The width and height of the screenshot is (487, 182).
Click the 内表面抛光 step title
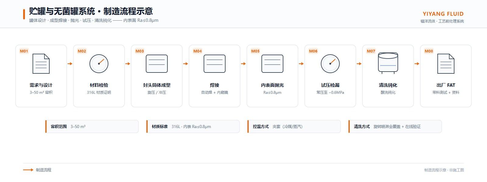[272, 85]
